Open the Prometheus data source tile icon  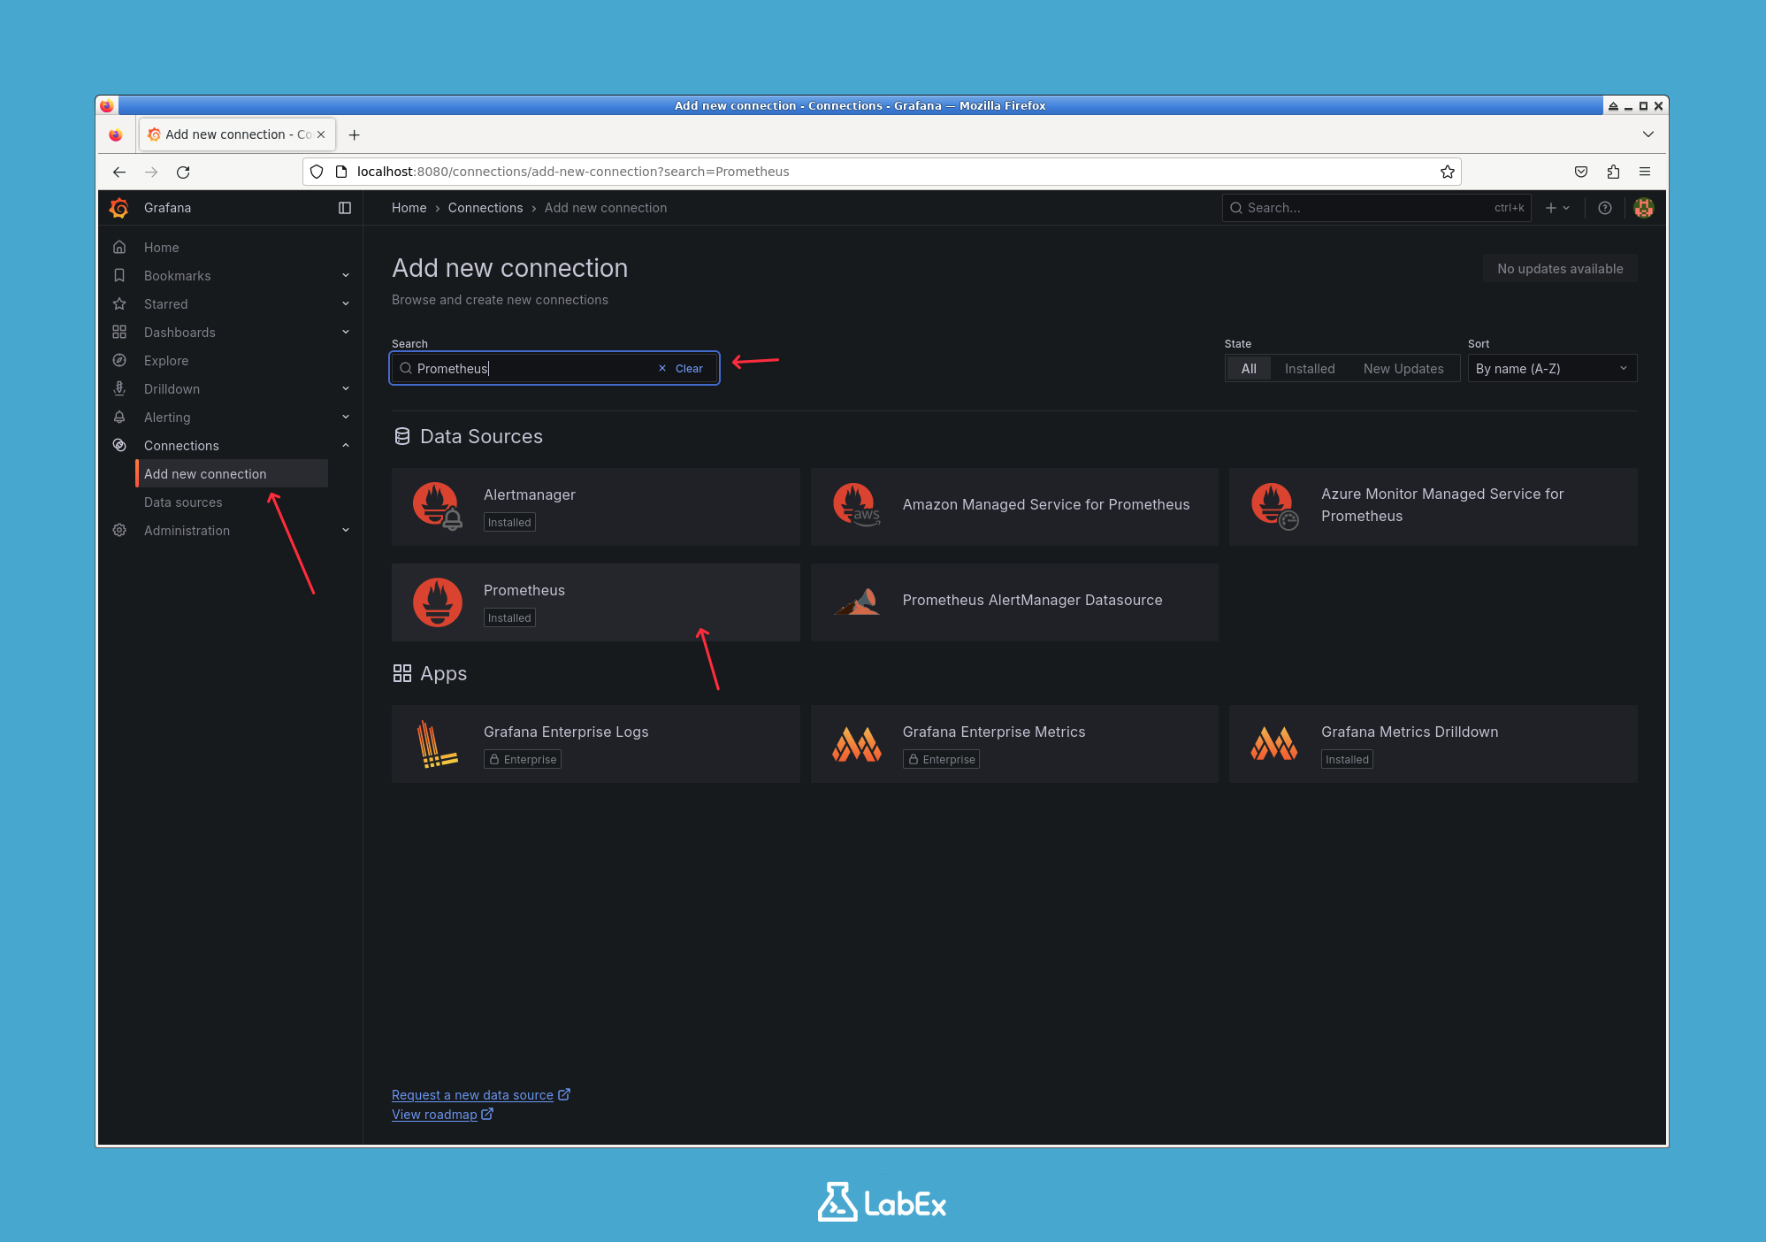pos(436,602)
